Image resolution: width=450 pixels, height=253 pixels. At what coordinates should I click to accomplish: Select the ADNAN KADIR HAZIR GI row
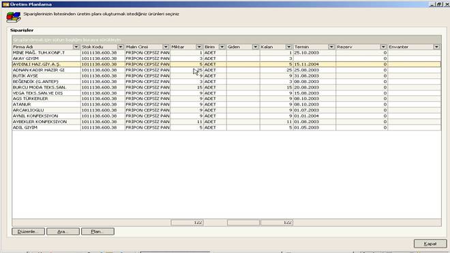pyautogui.click(x=226, y=70)
